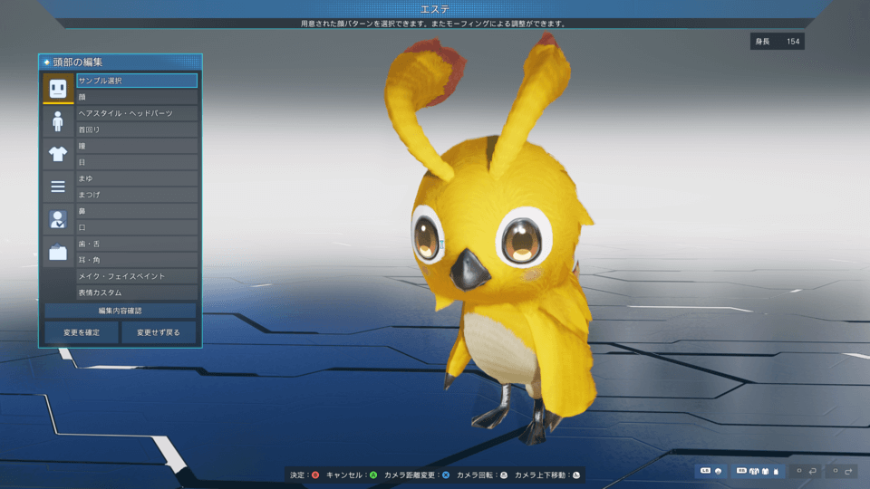Open the body editing figure icon tab
Image resolution: width=870 pixels, height=489 pixels.
pos(58,121)
